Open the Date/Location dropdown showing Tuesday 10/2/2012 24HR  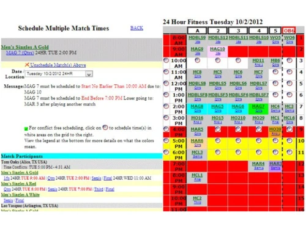(59, 74)
